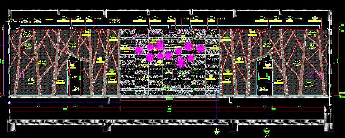345x138 pixels.
Task: Select the leftmost magenta circle in center panel
Action: point(139,50)
